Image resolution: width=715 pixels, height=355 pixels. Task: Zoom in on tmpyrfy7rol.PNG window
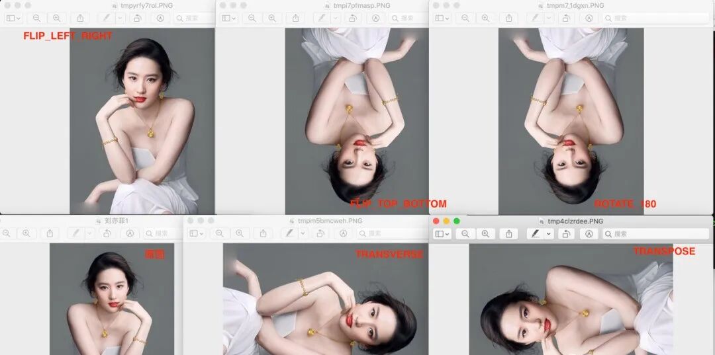(56, 19)
